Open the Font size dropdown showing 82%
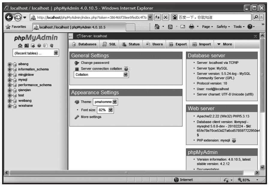The image size is (270, 187). coord(105,110)
